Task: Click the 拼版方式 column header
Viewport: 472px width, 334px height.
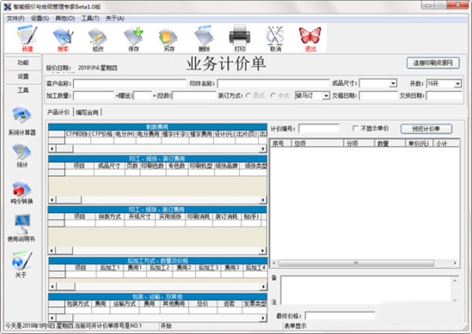Action: [x=109, y=216]
